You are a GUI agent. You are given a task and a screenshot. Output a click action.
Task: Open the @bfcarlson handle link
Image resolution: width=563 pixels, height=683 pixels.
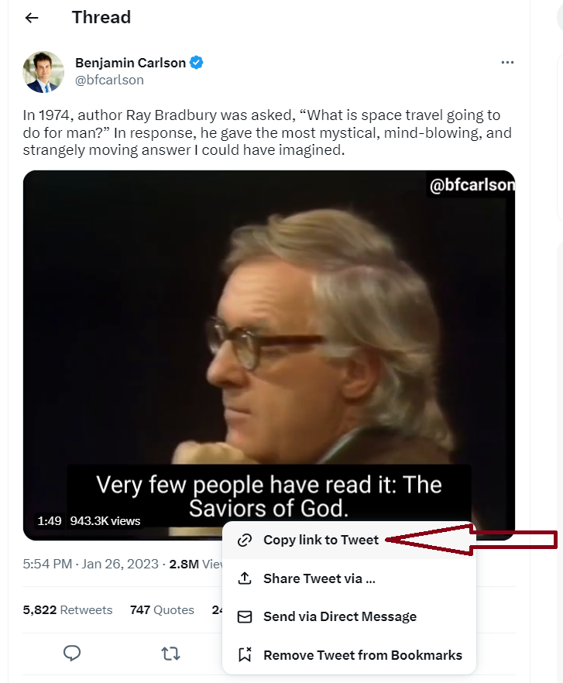click(109, 80)
